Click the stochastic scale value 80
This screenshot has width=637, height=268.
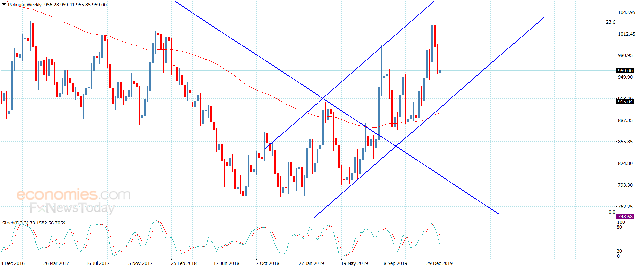[x=619, y=227]
